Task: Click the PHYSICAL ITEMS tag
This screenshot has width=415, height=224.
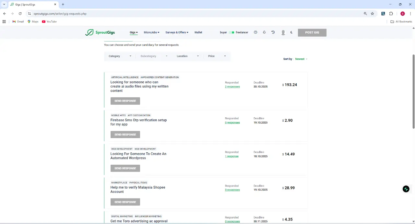Action: tap(138, 183)
